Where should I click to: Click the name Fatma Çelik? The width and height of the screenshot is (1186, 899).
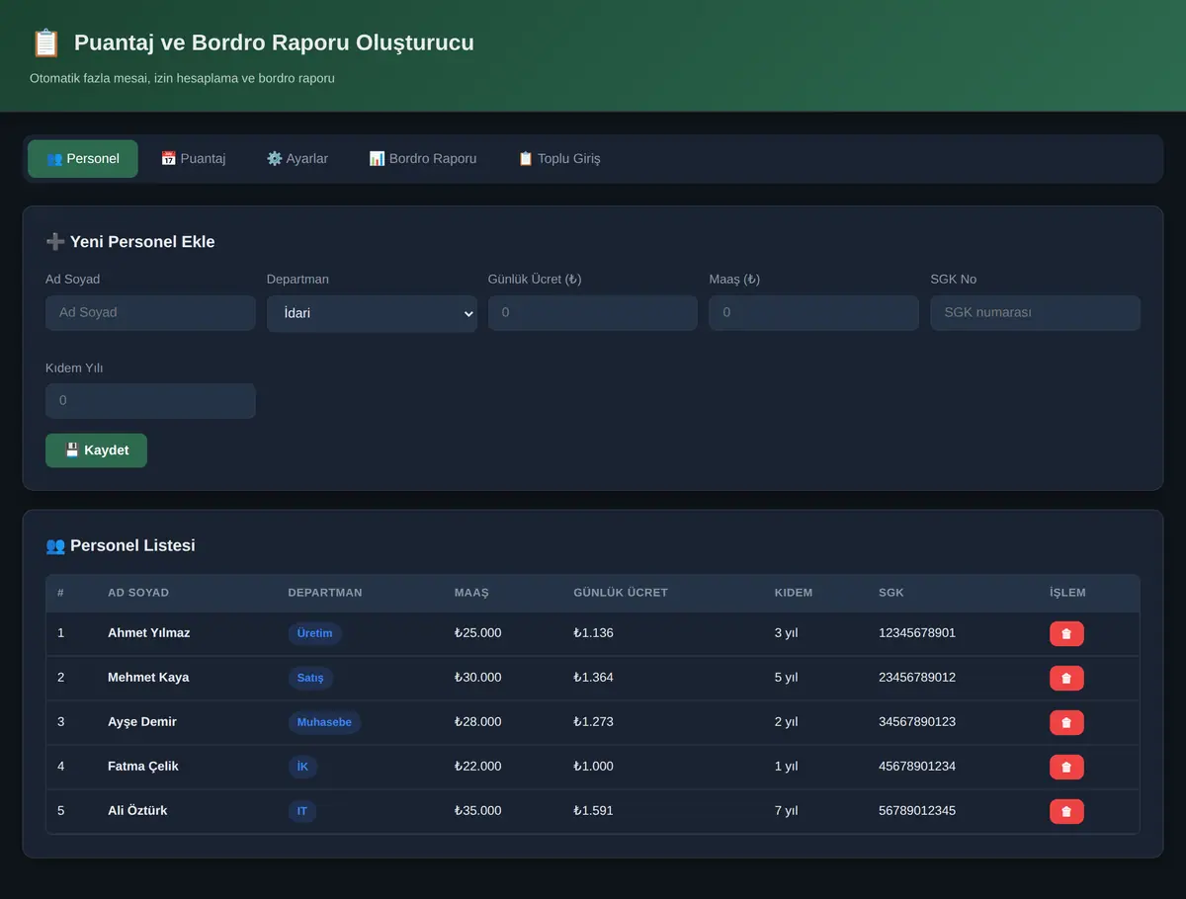[143, 767]
